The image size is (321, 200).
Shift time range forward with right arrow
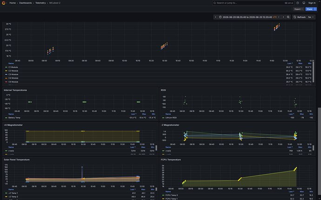(x=283, y=17)
